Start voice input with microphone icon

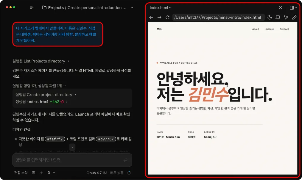click(49, 173)
